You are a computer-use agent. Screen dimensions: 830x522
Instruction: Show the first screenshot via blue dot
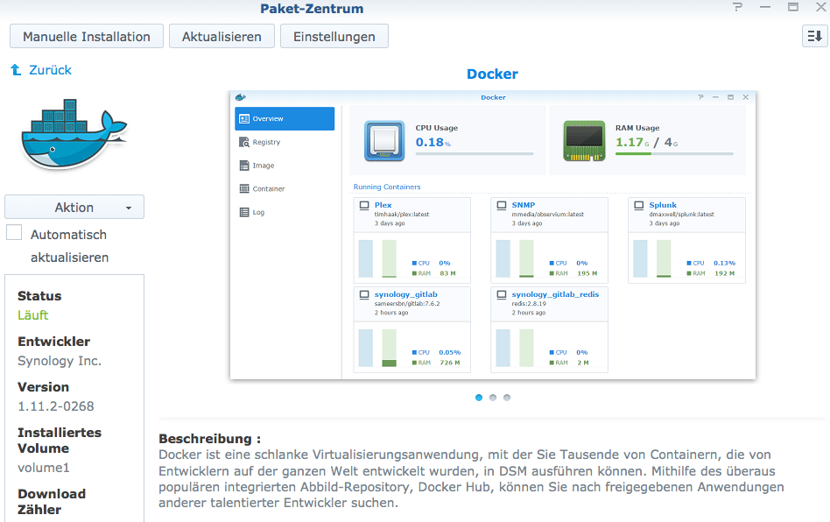479,398
